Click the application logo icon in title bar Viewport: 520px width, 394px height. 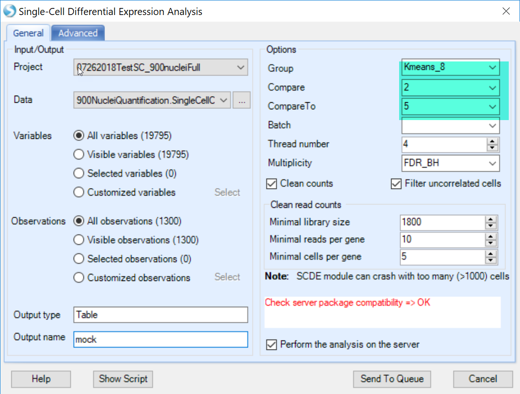coord(10,11)
